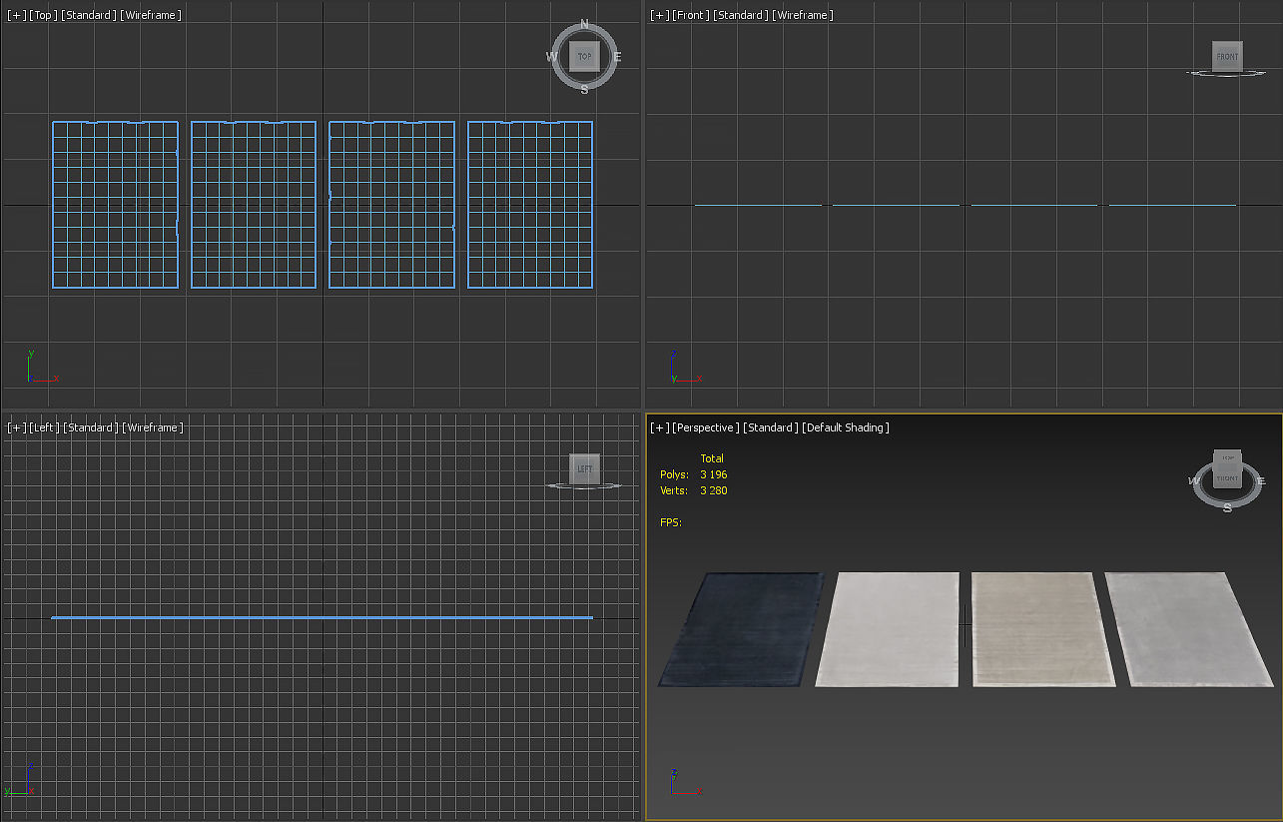Select the second rug wireframe from left in Top viewport
Image resolution: width=1283 pixels, height=822 pixels.
[254, 205]
